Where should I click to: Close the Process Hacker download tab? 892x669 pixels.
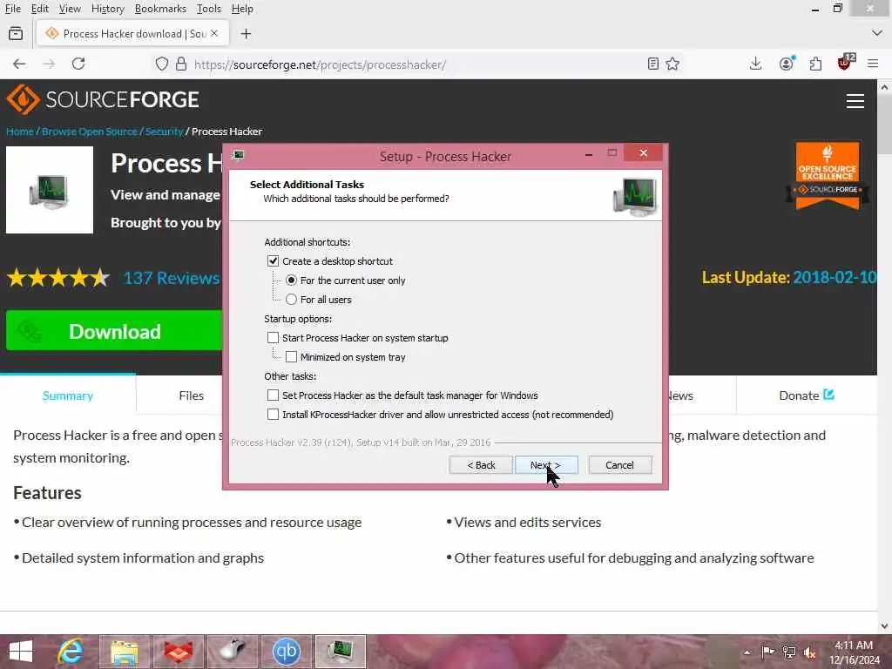click(x=214, y=34)
